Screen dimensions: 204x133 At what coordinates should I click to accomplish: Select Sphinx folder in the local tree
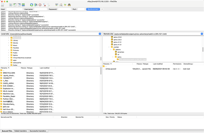tap(15, 55)
